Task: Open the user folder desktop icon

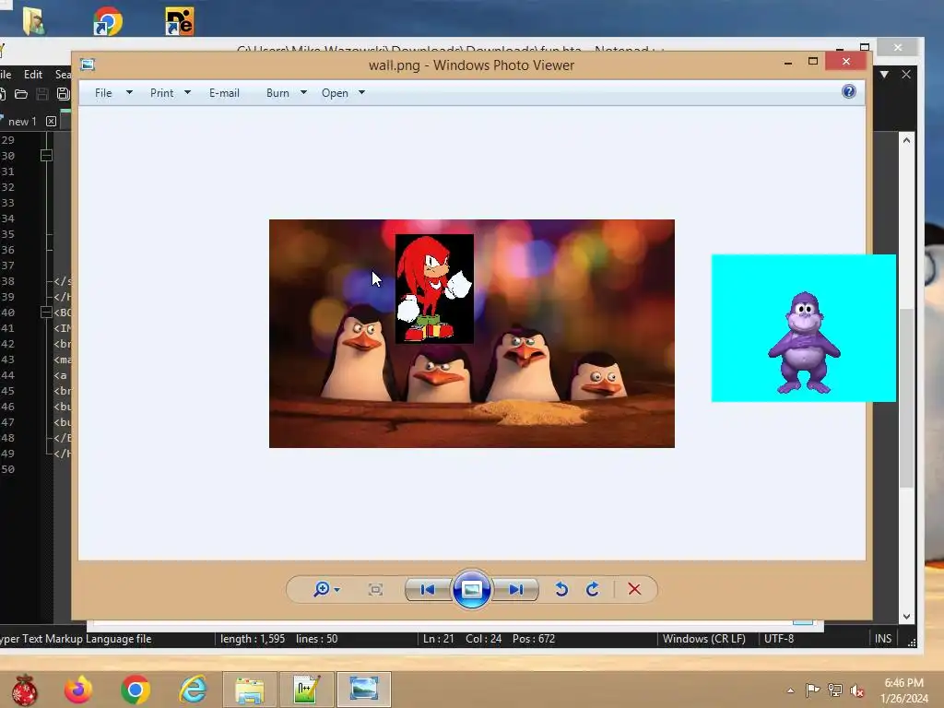Action: coord(33,21)
